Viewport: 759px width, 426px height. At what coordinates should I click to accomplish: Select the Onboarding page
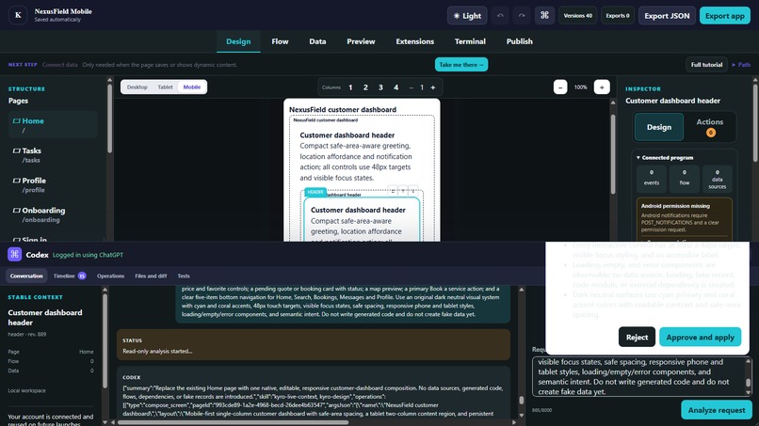click(53, 214)
